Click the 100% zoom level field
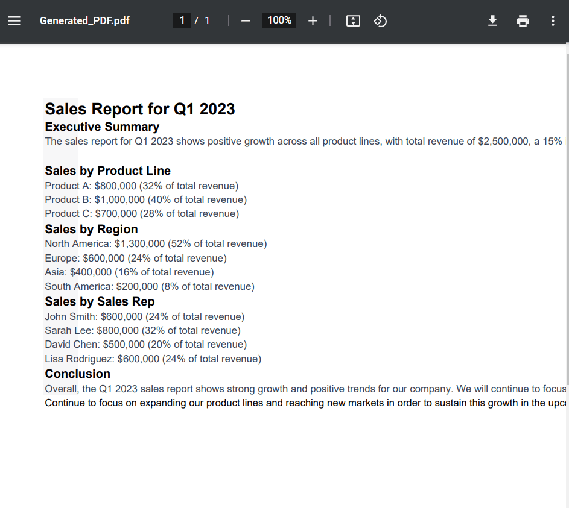Screen dimensions: 569x508 (279, 20)
